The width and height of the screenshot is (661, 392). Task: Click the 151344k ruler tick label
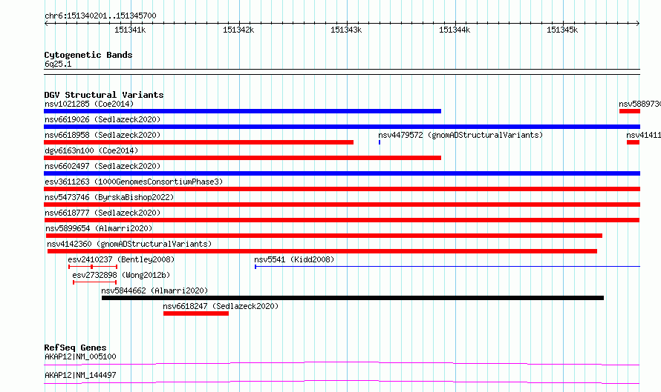coord(455,30)
